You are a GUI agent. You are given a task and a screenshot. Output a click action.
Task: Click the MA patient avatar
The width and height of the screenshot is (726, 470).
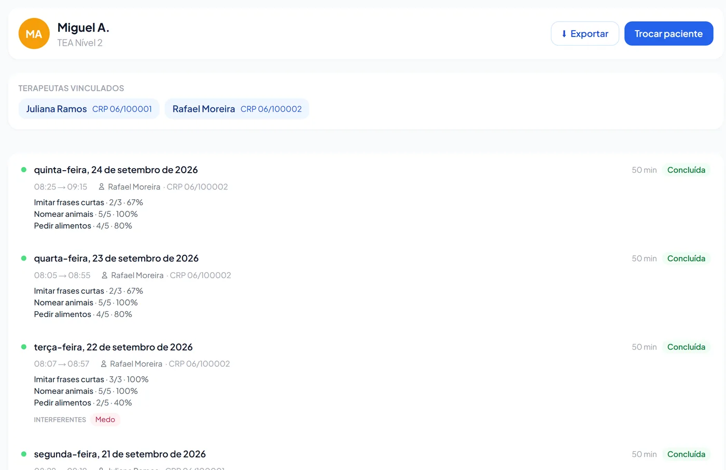(x=34, y=34)
